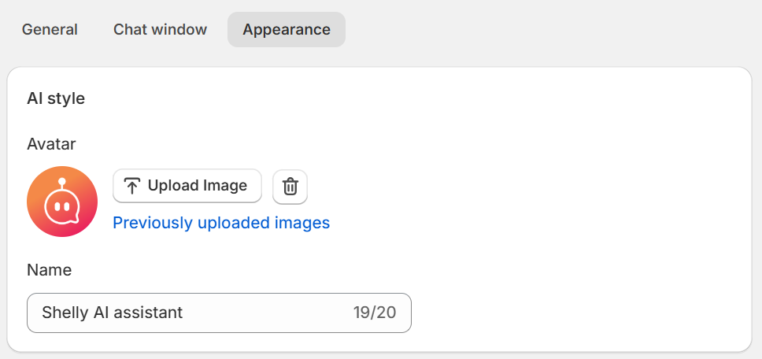Click the AI style section heading
This screenshot has height=359, width=762.
(x=56, y=99)
